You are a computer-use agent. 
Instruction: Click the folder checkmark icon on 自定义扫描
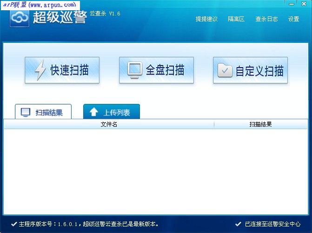click(x=225, y=70)
